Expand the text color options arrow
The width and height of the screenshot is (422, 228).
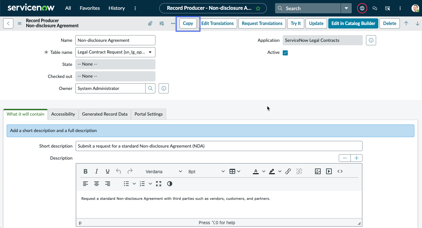coord(264,171)
